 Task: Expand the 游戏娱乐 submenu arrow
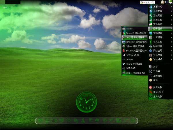171,60
